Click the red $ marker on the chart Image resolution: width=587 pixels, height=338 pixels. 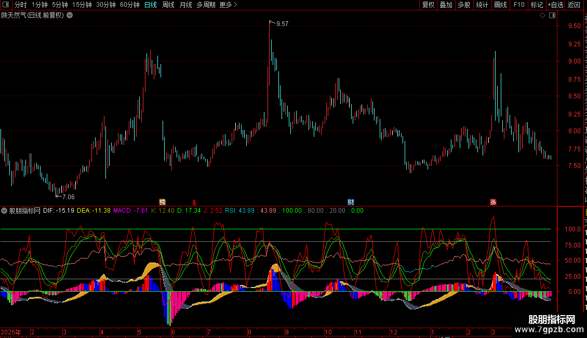[194, 202]
